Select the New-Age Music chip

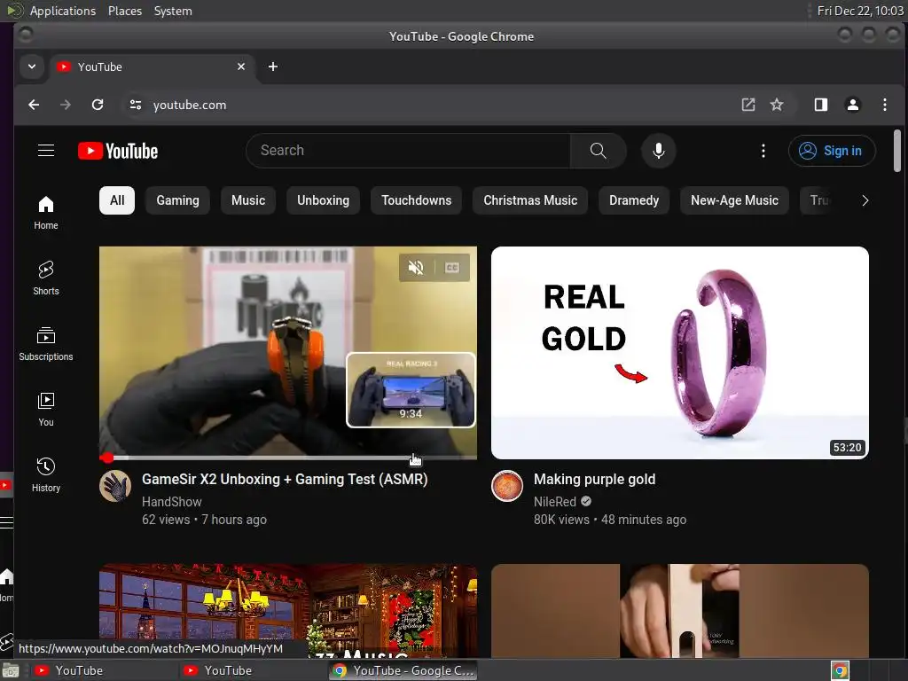pyautogui.click(x=734, y=200)
